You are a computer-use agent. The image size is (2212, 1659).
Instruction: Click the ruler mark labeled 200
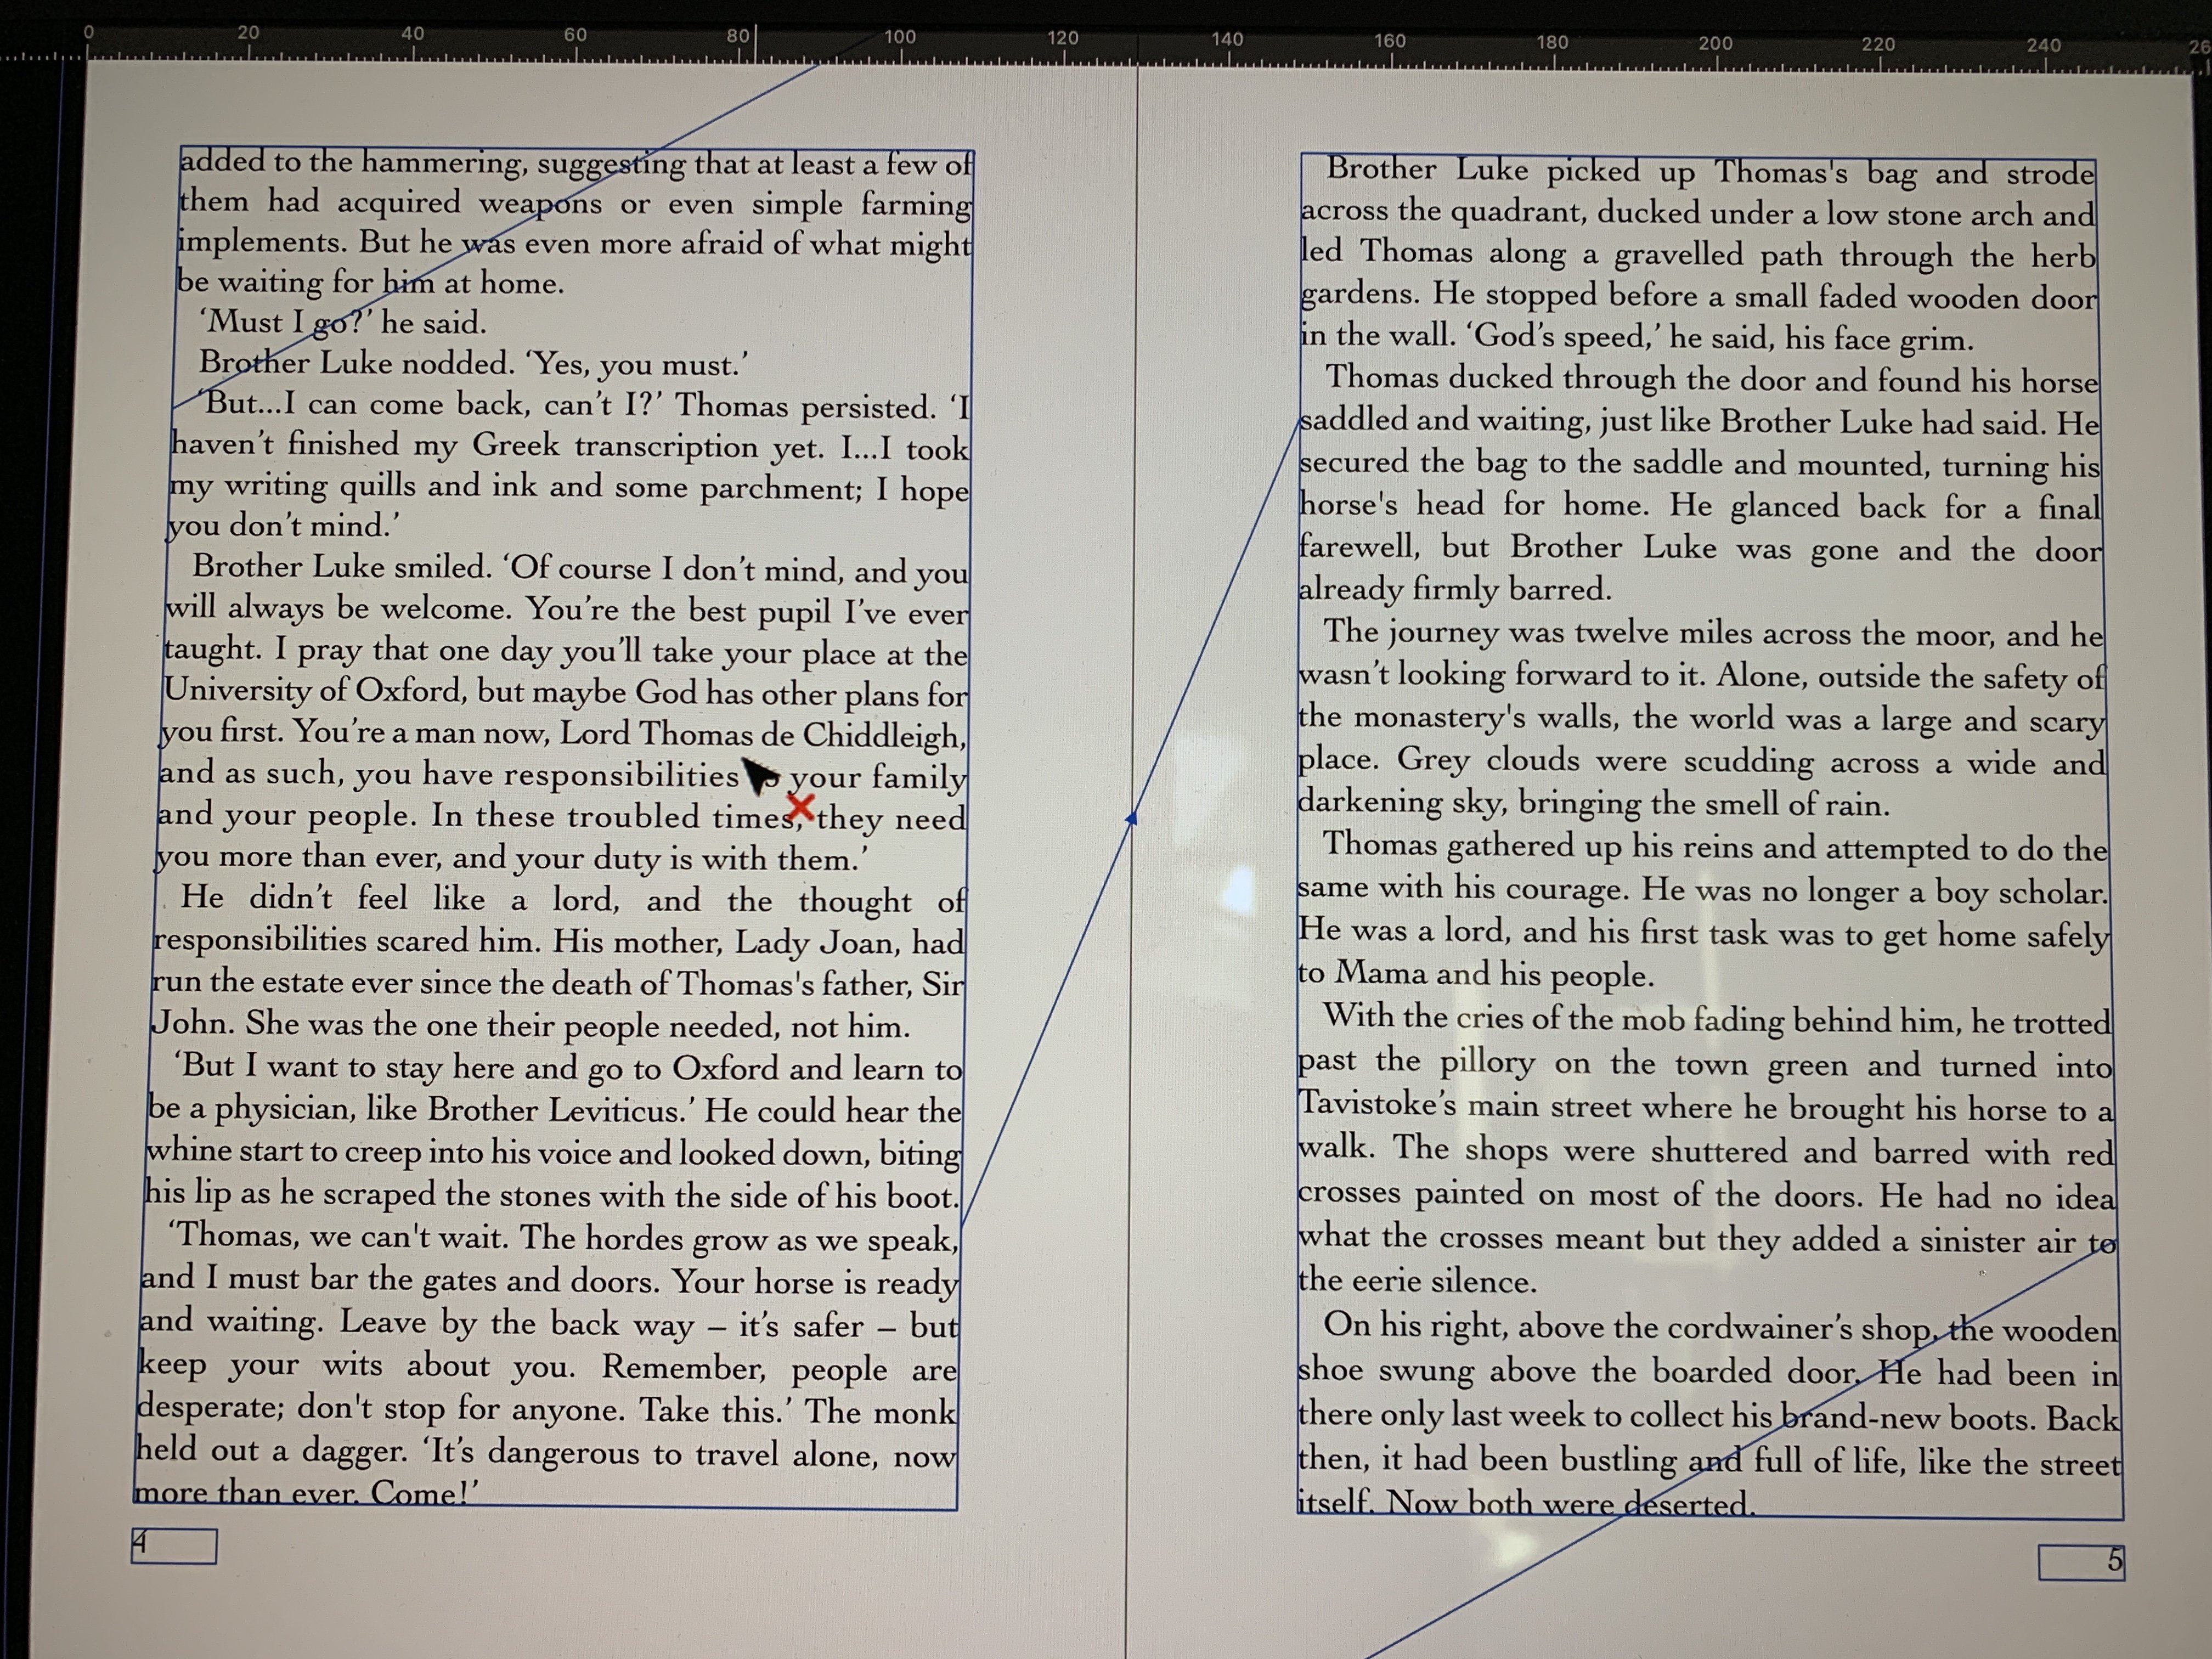coord(1715,43)
